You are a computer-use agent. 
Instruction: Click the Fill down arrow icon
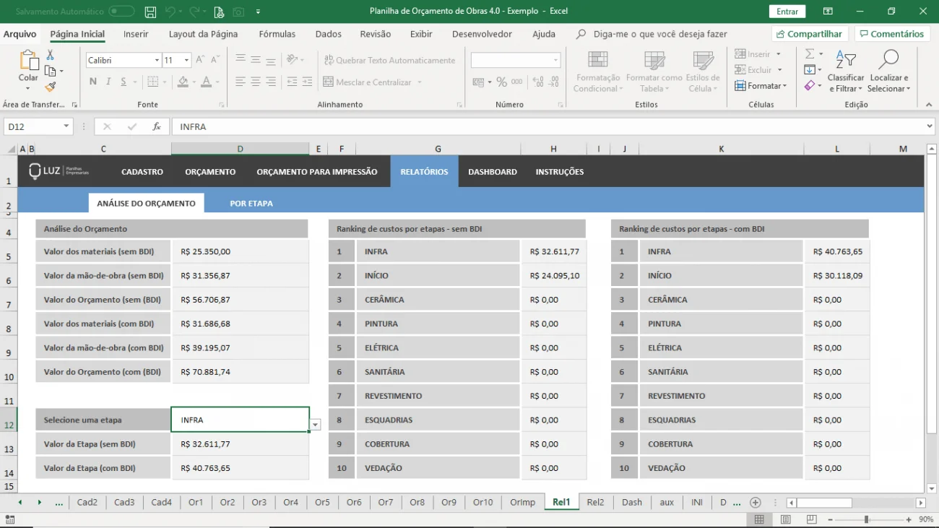[x=810, y=69]
